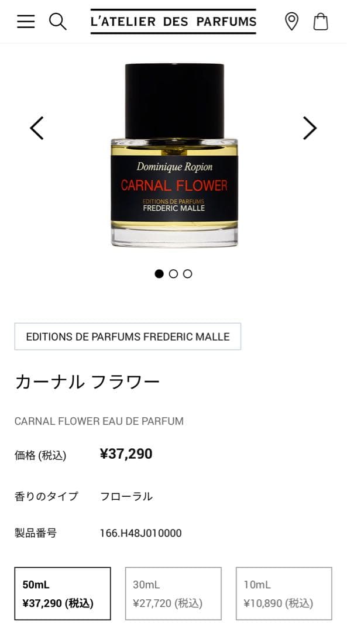Image resolution: width=347 pixels, height=632 pixels.
Task: Select third carousel dot indicator
Action: point(187,274)
